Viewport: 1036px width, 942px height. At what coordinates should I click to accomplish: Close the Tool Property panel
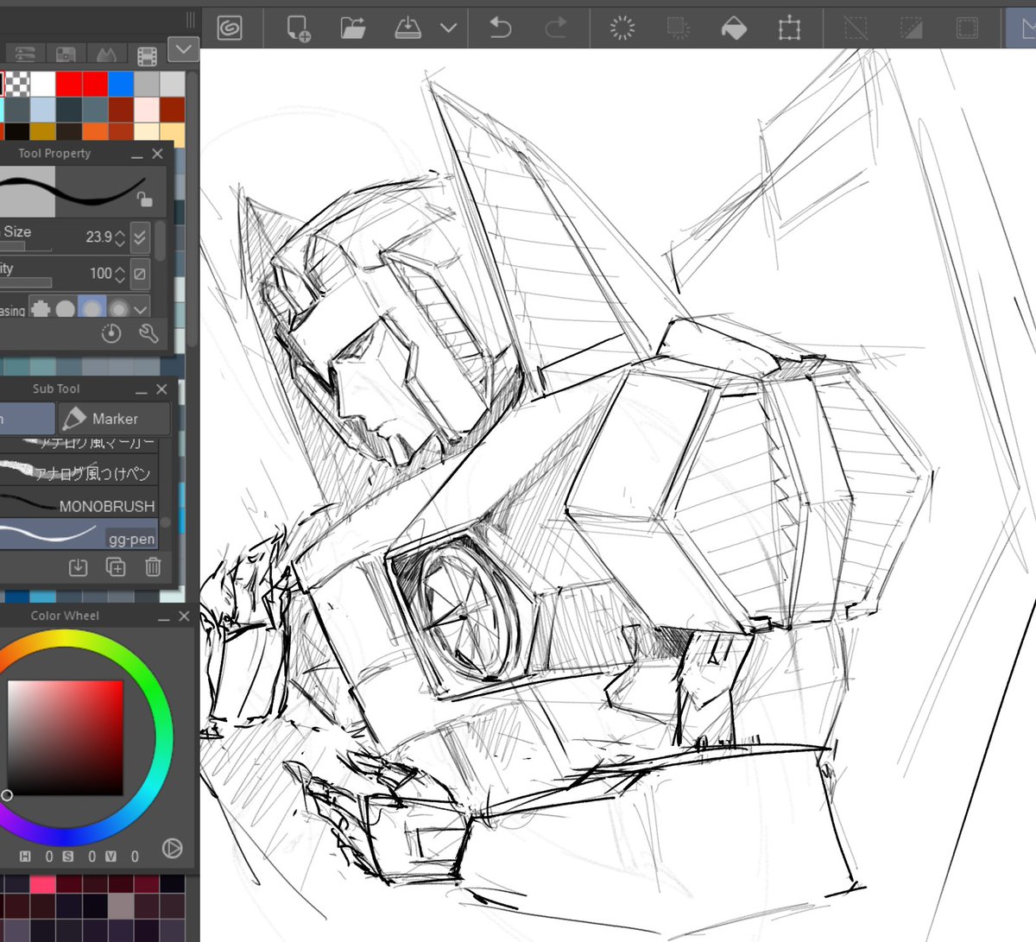click(x=157, y=154)
